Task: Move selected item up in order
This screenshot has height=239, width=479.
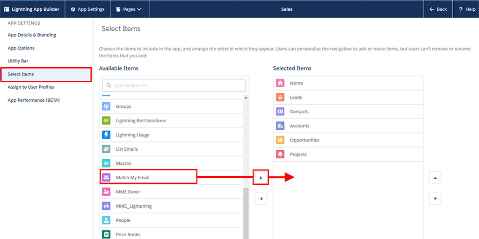Action: pyautogui.click(x=435, y=177)
